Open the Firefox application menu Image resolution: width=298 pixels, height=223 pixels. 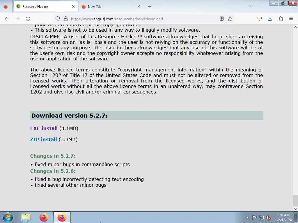coord(291,19)
